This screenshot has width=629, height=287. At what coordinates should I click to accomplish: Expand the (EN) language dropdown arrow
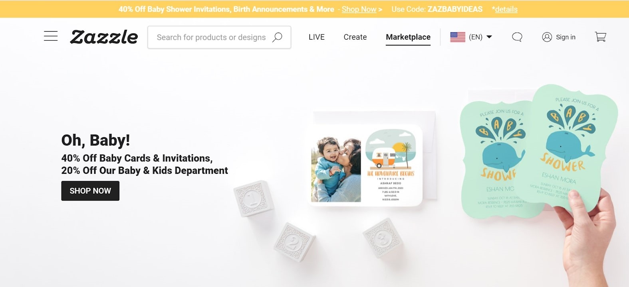point(489,37)
